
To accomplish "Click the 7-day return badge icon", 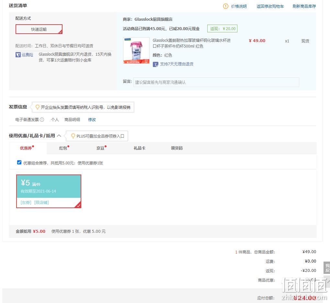I will coord(155,64).
